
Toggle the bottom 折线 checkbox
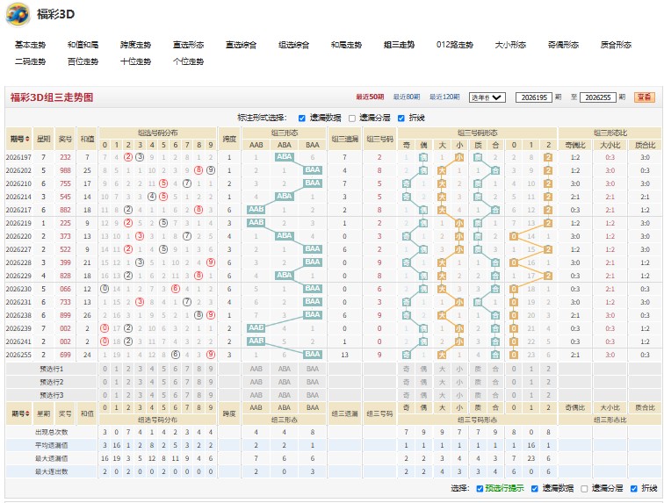point(634,489)
